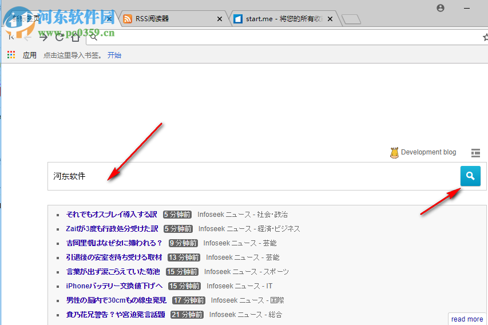This screenshot has height=325, width=488.
Task: Open headline 男性の脳内で30cmもの線虫発見
Action: pos(116,300)
